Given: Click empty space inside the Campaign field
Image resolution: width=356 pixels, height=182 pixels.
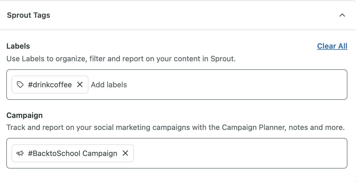Looking at the screenshot, I should point(240,153).
